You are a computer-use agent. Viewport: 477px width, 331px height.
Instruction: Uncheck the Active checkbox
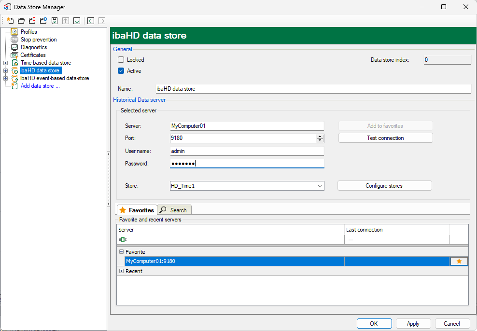coord(121,71)
